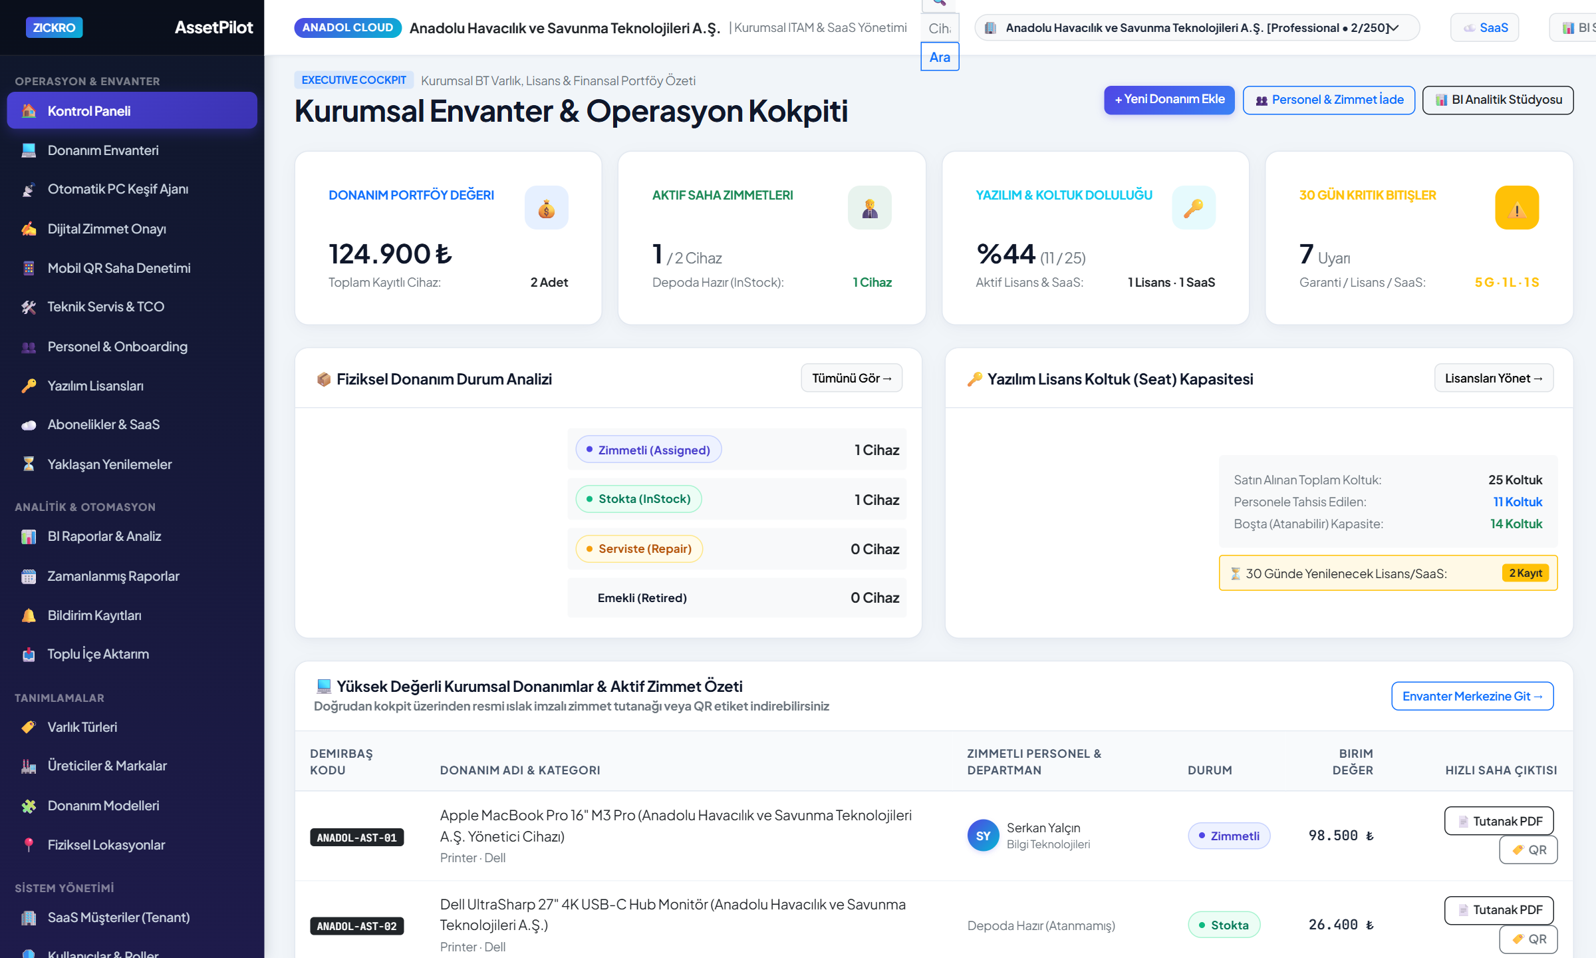The width and height of the screenshot is (1596, 958).
Task: Click the Bildirim Kayıtları bell icon
Action: (x=29, y=615)
